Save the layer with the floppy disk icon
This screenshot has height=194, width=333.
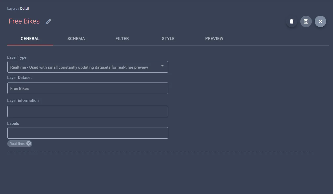(306, 21)
